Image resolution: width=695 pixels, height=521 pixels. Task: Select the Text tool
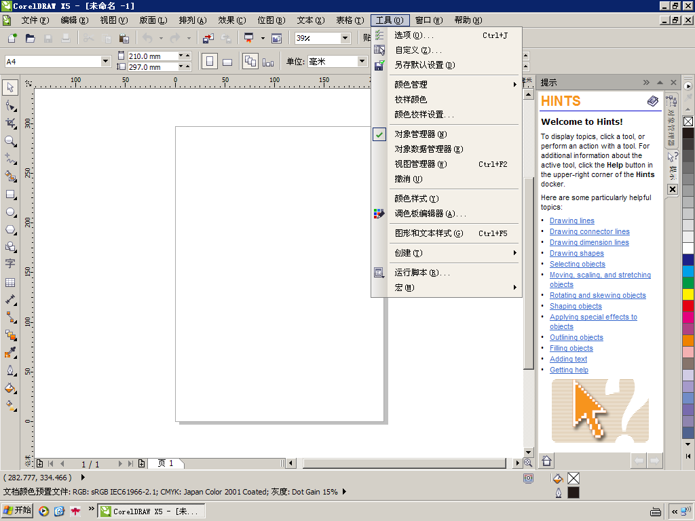point(10,264)
